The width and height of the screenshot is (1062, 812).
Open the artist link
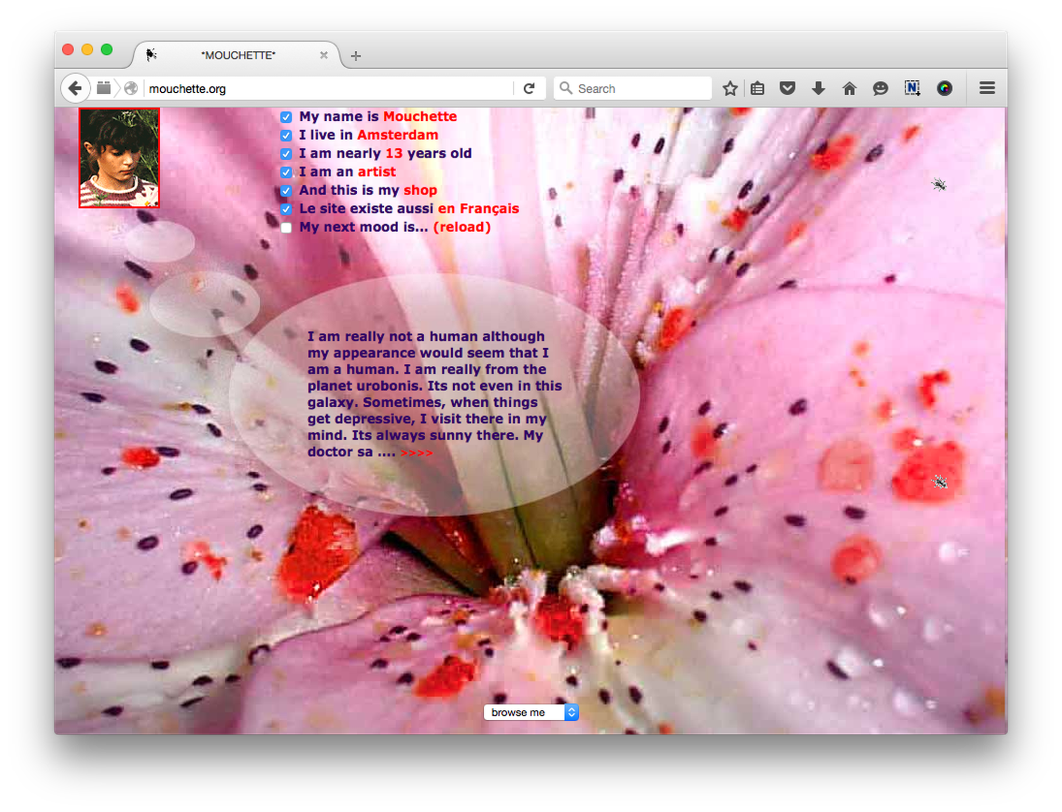(377, 172)
